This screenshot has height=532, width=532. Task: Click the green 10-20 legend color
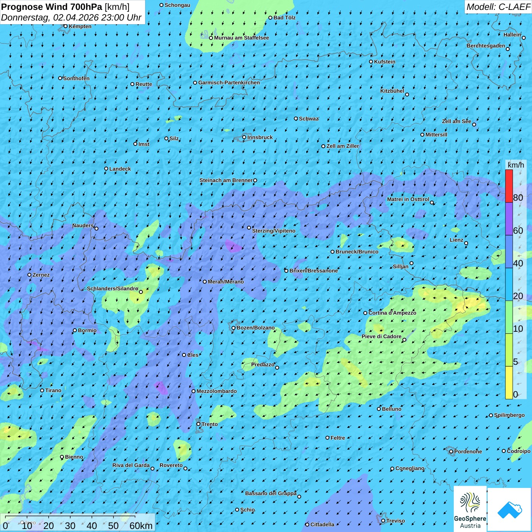pyautogui.click(x=509, y=317)
